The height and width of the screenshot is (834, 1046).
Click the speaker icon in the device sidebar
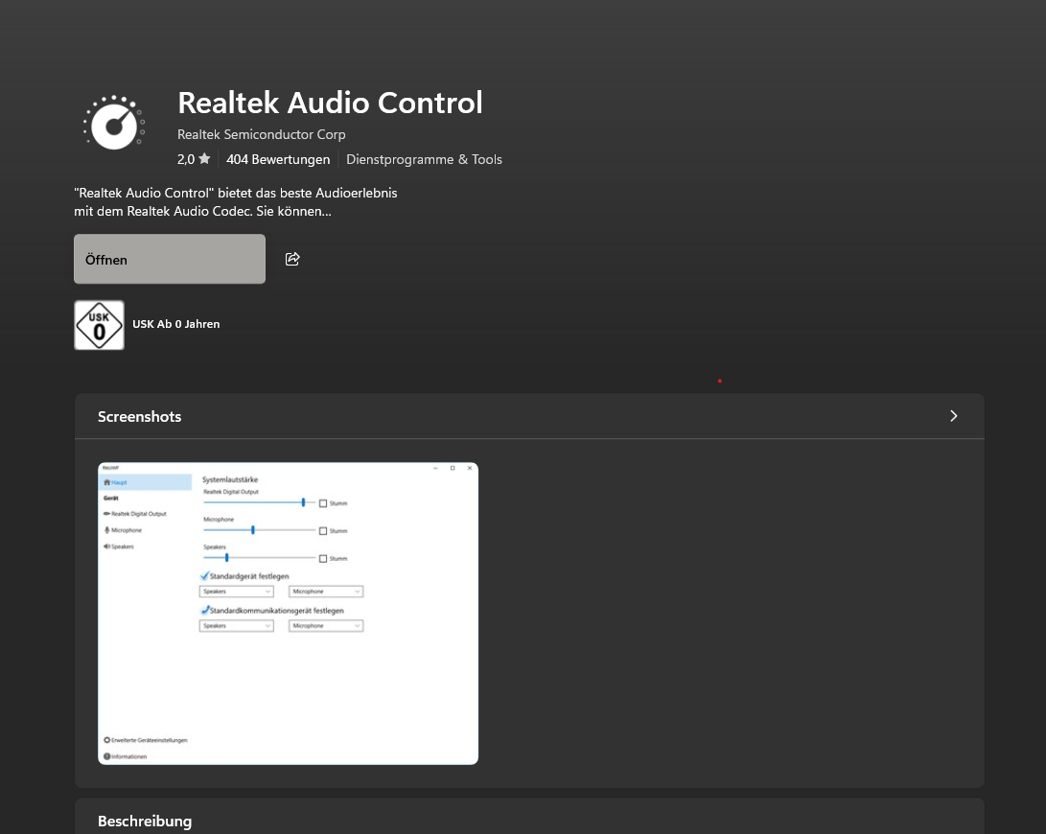[106, 546]
